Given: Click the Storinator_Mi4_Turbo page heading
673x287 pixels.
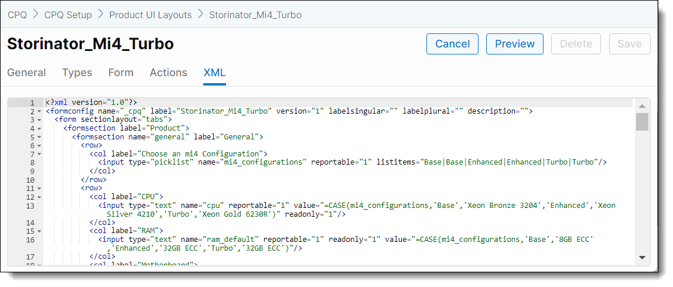Looking at the screenshot, I should pyautogui.click(x=91, y=44).
